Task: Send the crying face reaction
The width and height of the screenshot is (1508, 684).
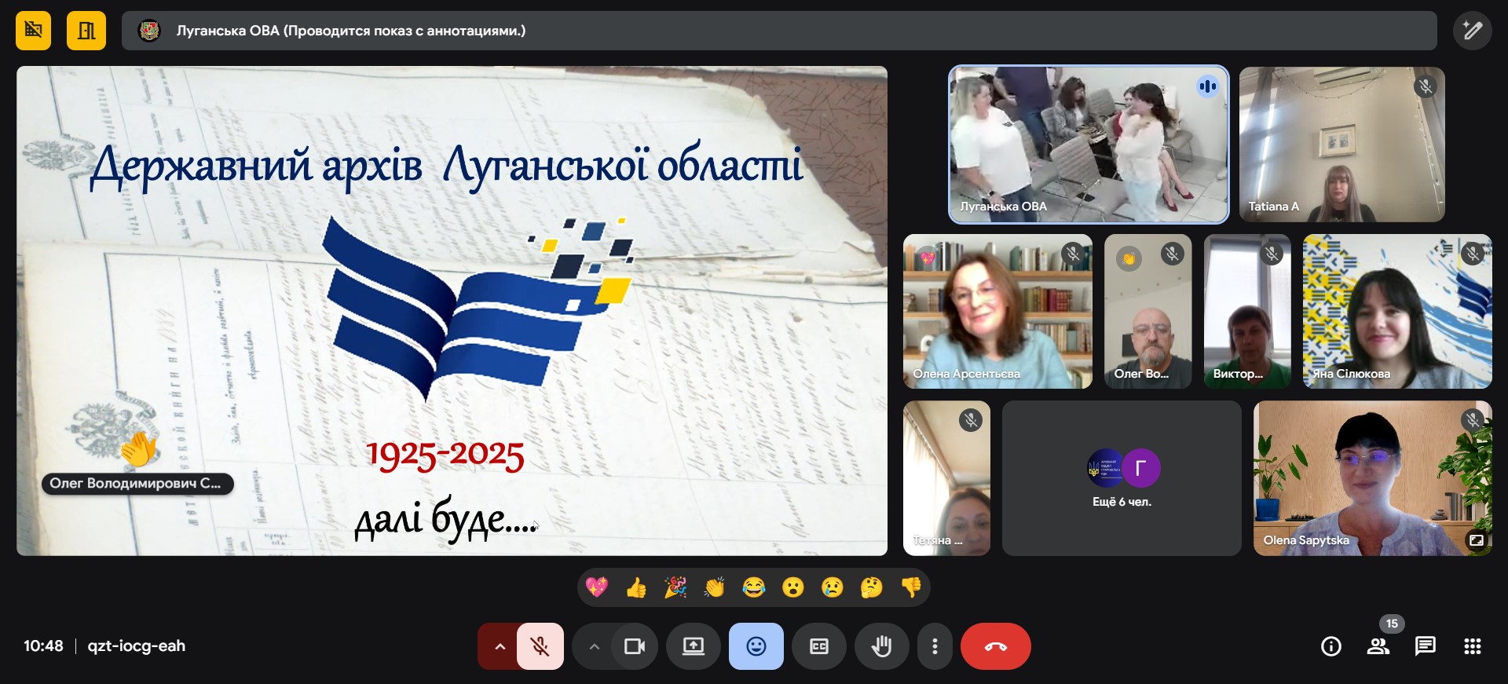Action: coord(833,587)
